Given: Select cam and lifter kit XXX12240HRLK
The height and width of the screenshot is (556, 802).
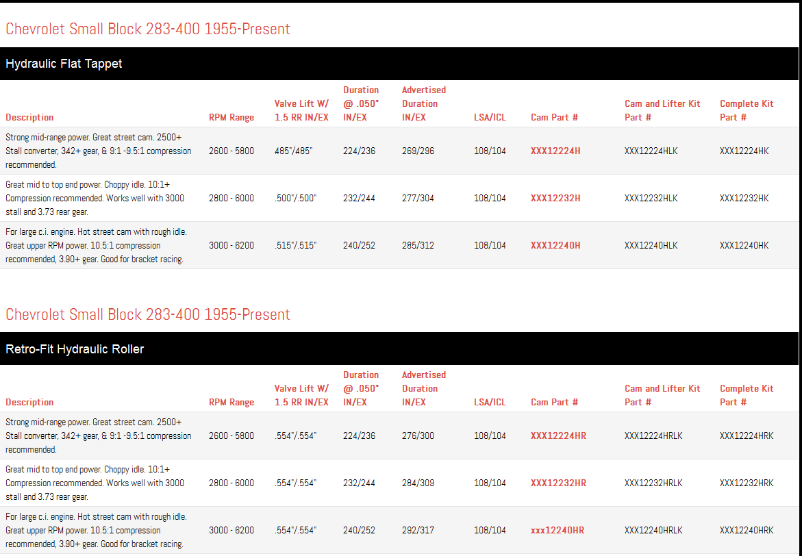Looking at the screenshot, I should tap(653, 530).
